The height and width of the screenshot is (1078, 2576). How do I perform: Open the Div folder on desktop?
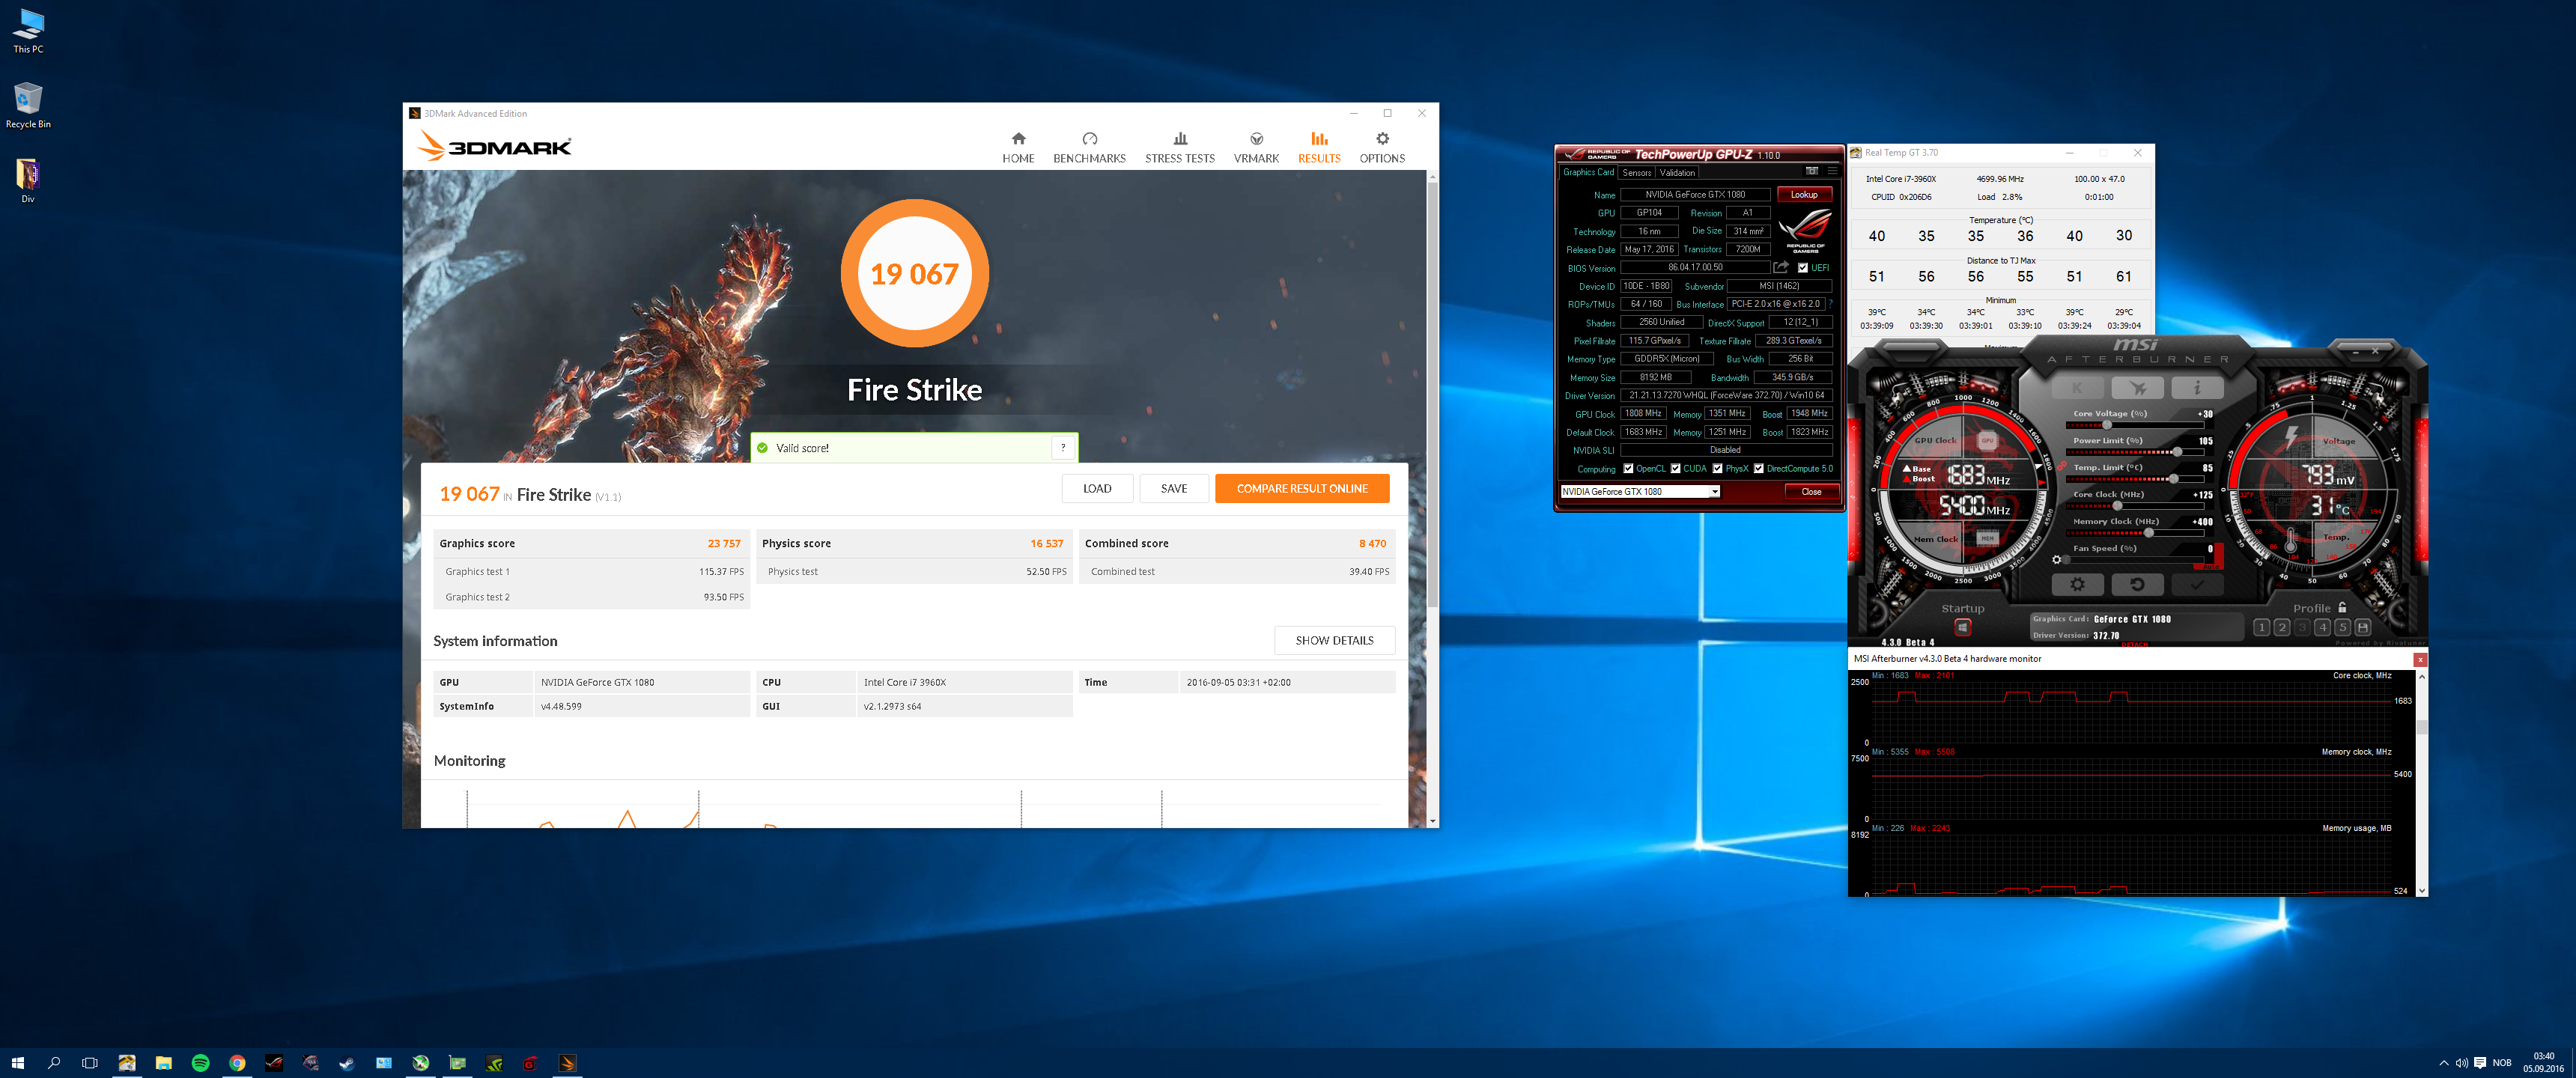pyautogui.click(x=28, y=180)
